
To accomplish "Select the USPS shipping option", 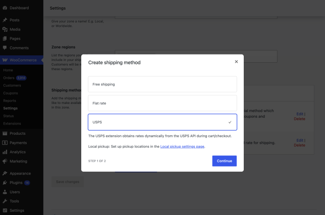I will 162,122.
